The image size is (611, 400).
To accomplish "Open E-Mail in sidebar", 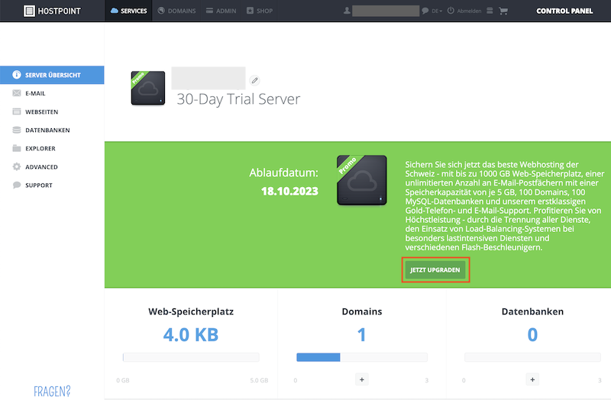I will point(52,93).
